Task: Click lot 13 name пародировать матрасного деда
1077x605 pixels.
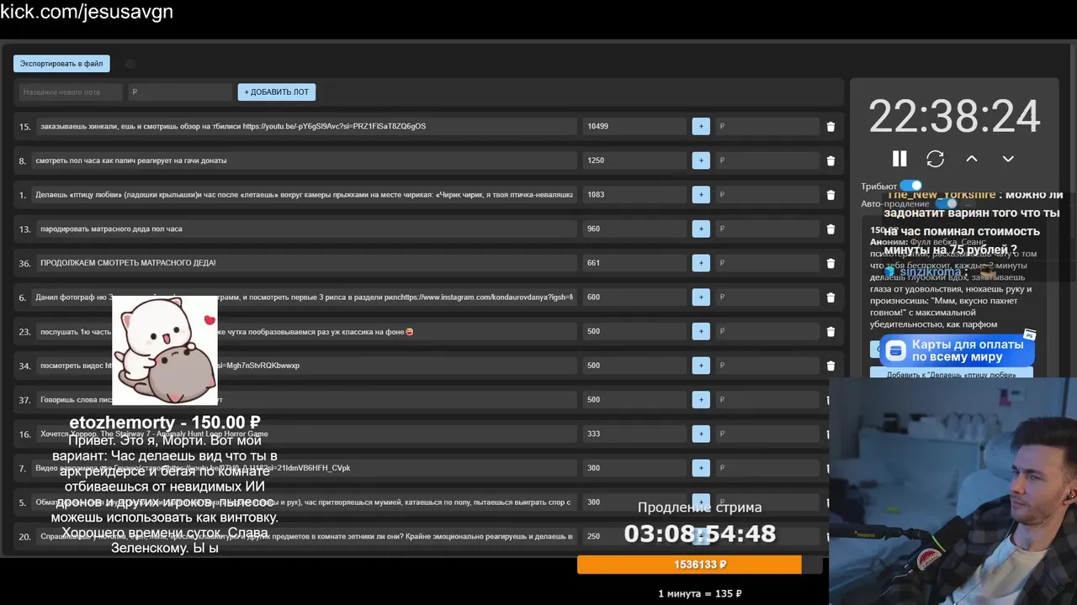Action: pos(306,229)
